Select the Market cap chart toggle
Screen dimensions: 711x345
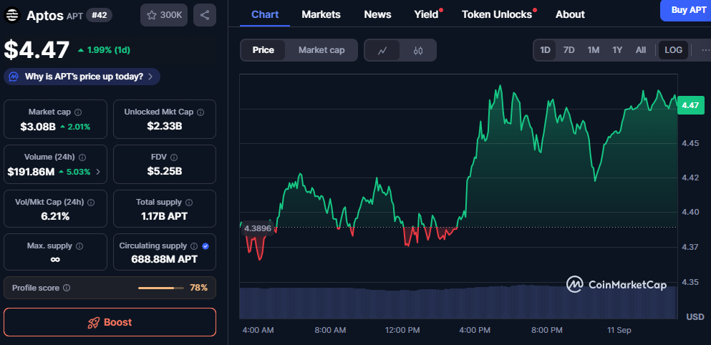tap(321, 50)
